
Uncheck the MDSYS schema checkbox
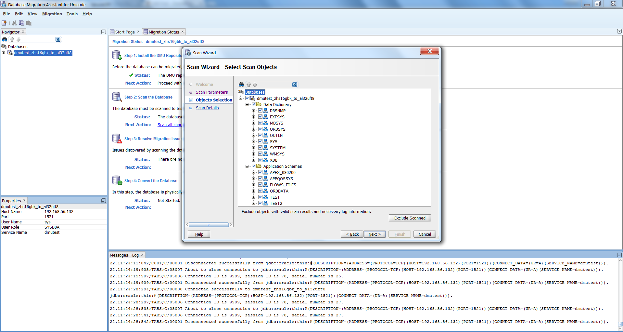261,123
